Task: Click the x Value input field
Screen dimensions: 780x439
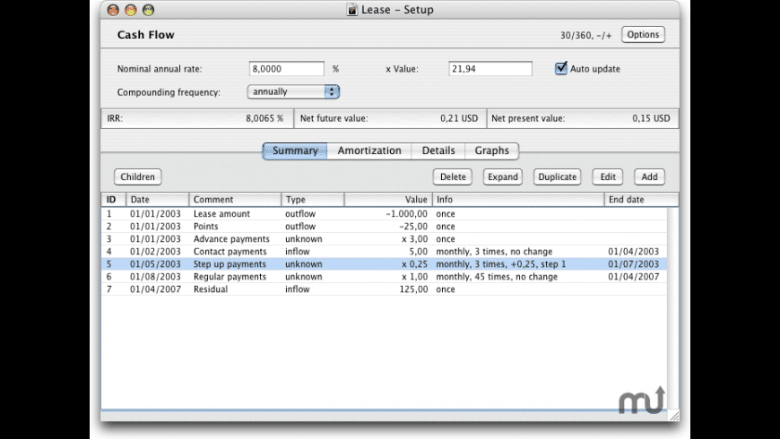Action: pyautogui.click(x=490, y=69)
